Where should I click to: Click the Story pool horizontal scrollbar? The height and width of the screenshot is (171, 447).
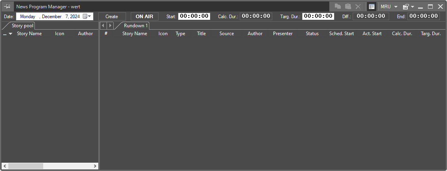click(50, 166)
